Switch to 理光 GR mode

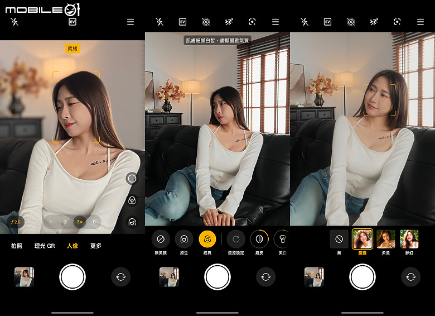point(45,246)
